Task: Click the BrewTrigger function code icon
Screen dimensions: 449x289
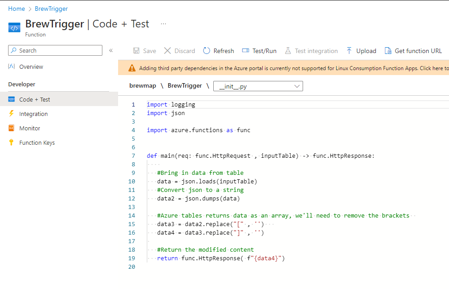Action: [x=14, y=28]
